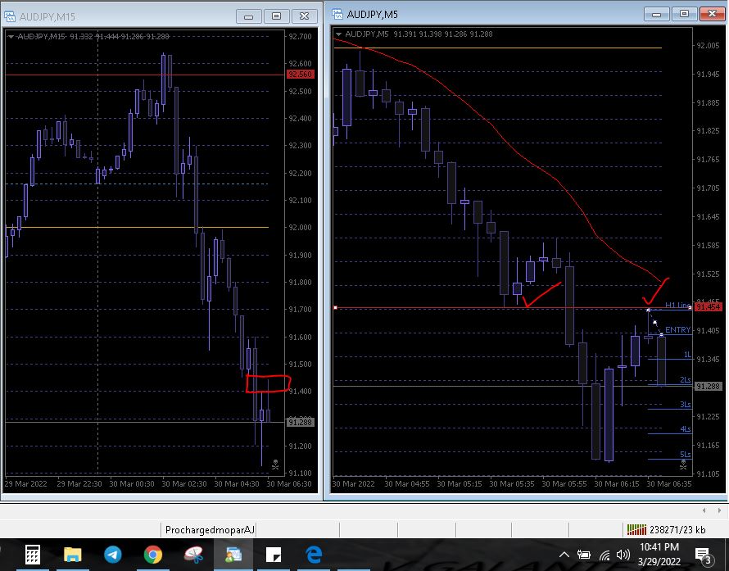Select the red 91.454 price label
This screenshot has width=729, height=571.
(707, 307)
